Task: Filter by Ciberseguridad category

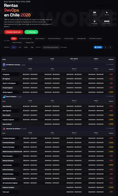Action: [81, 39]
